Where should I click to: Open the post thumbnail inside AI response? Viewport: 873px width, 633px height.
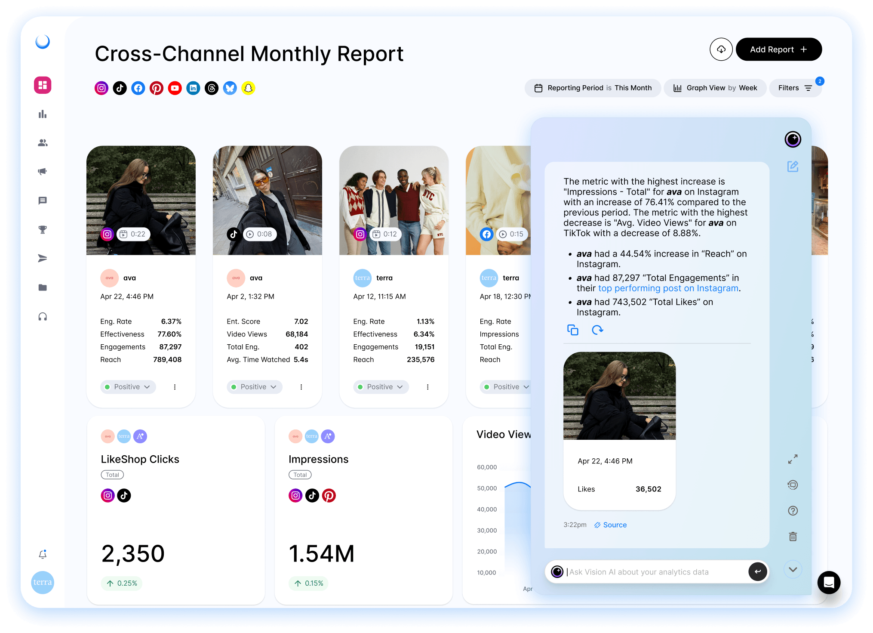(x=620, y=396)
